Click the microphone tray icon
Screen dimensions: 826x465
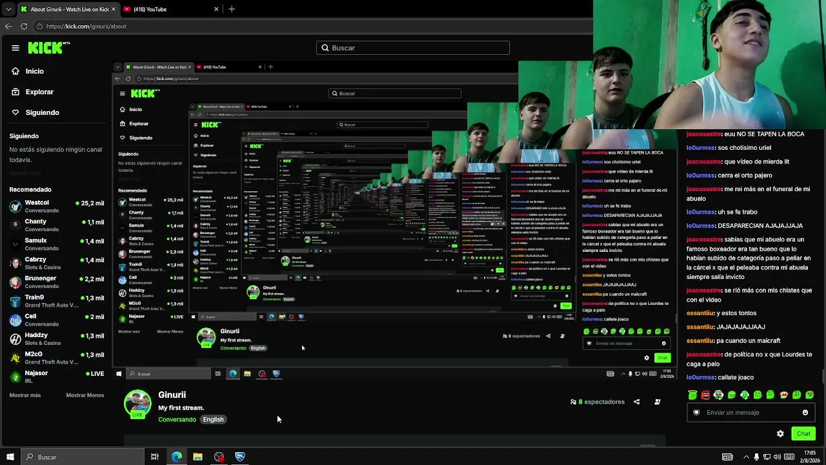click(756, 457)
